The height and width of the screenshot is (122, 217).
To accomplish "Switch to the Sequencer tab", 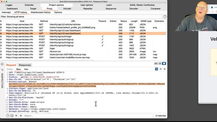I will coord(111,8).
